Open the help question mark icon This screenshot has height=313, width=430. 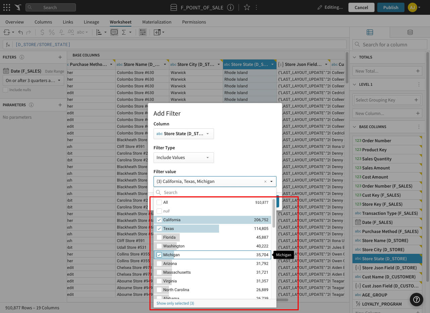point(416,299)
